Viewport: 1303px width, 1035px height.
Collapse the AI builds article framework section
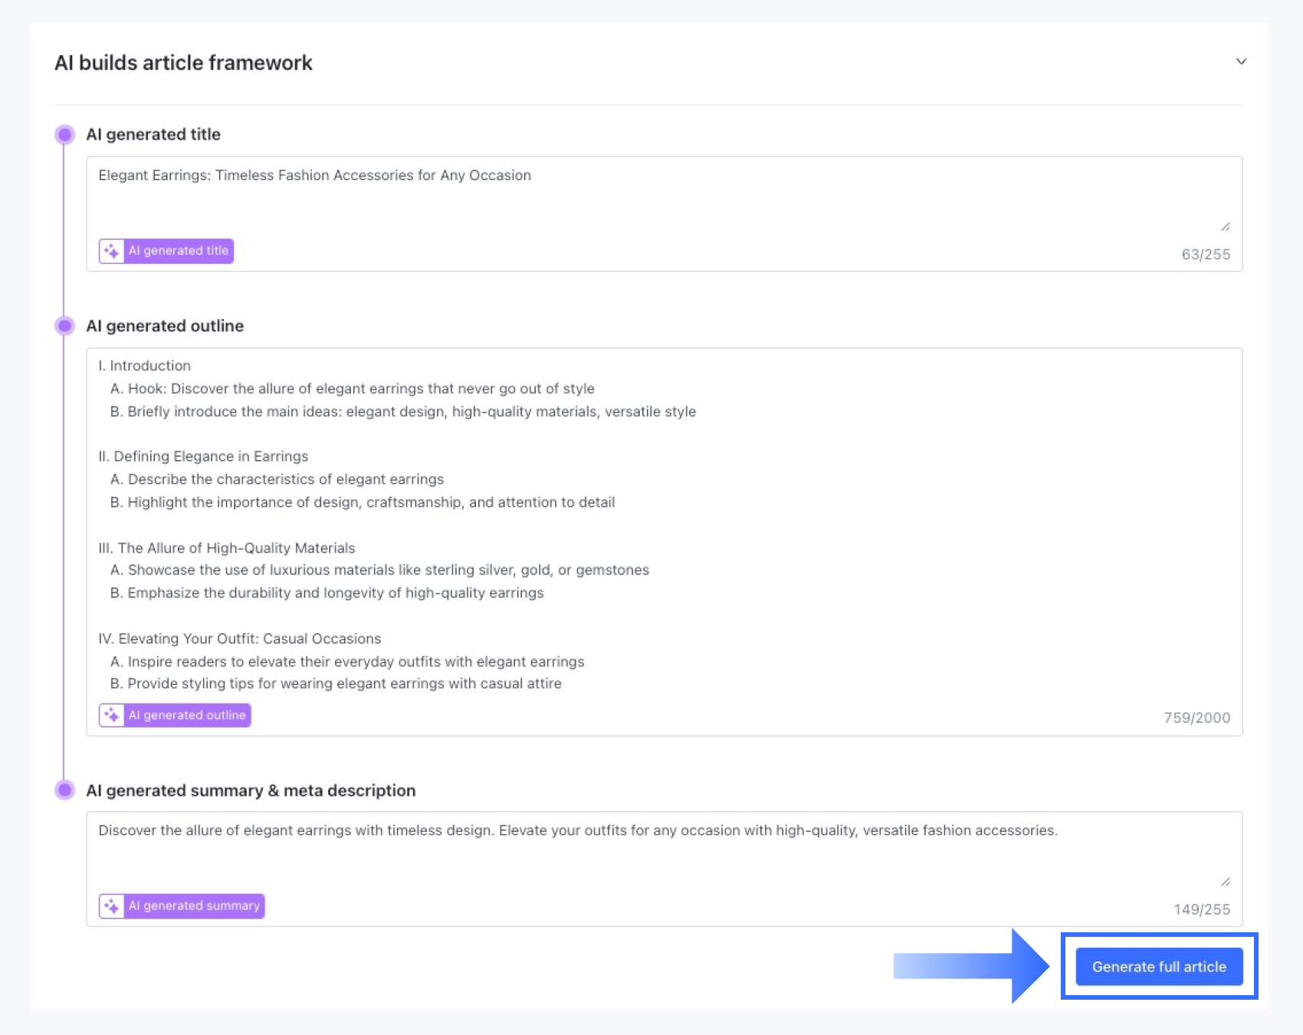[1241, 61]
